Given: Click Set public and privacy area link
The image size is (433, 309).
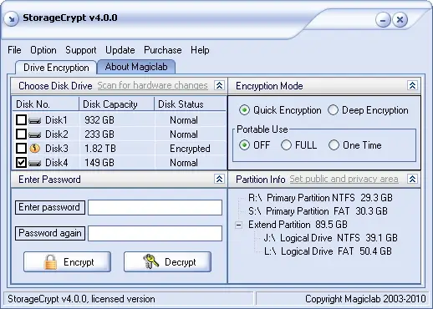Looking at the screenshot, I should pos(344,179).
